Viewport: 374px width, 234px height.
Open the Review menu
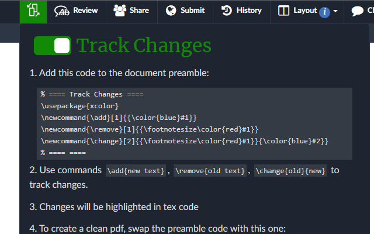click(86, 10)
